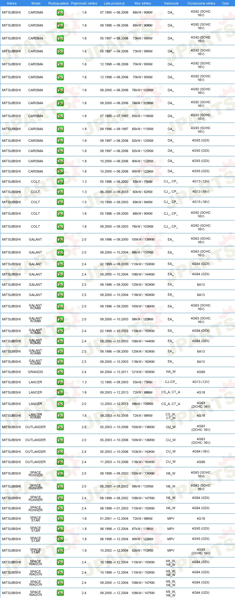Click the Lata produkcji column header

click(114, 3)
